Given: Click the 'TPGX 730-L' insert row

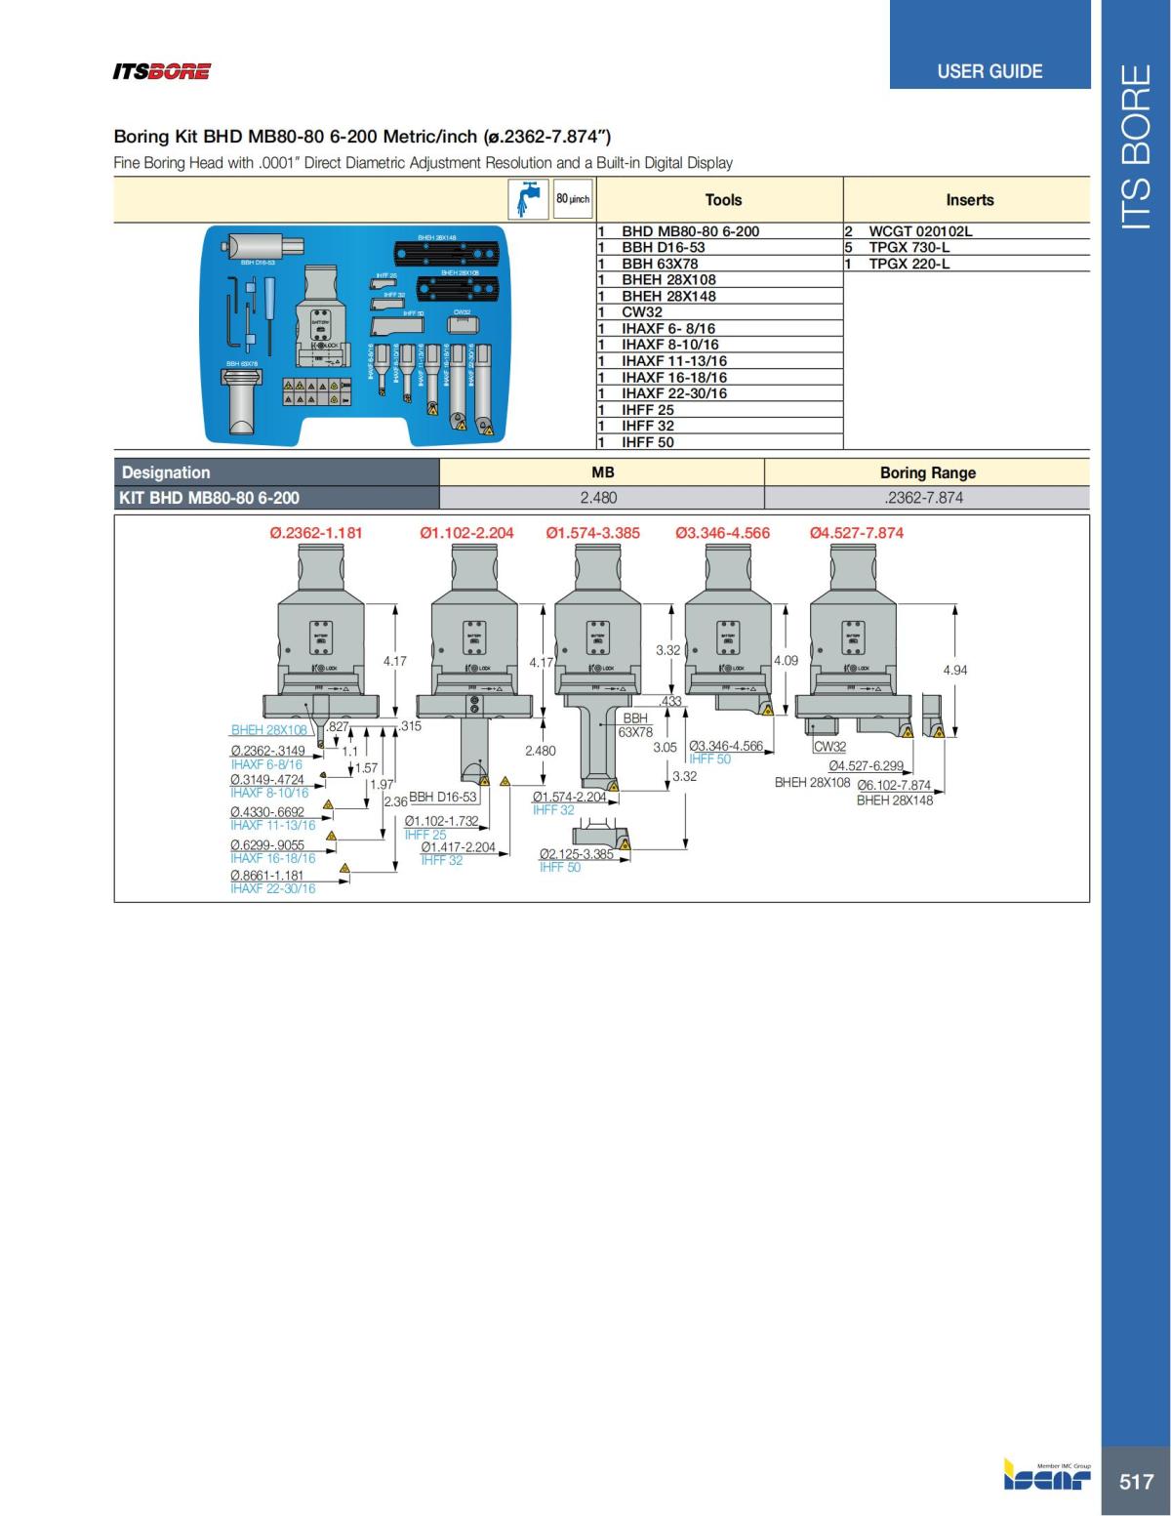Looking at the screenshot, I should [x=967, y=248].
